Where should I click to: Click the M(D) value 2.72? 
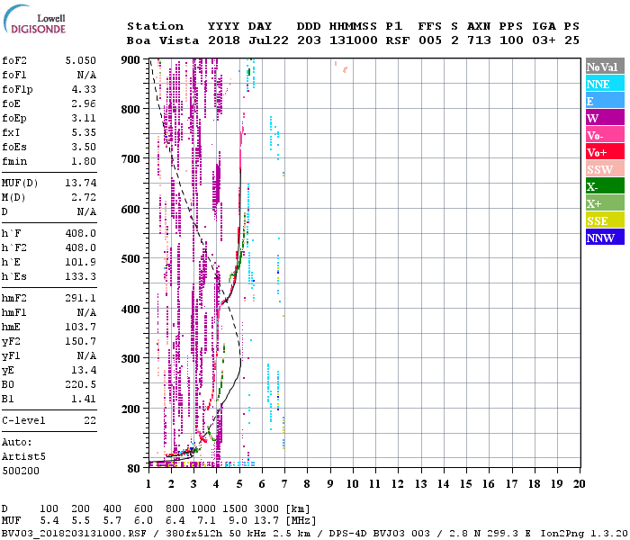[x=84, y=197]
